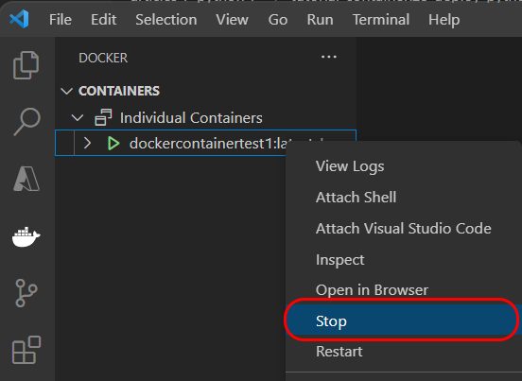The height and width of the screenshot is (381, 522).
Task: Collapse the Individual Containers group
Action: [x=78, y=118]
